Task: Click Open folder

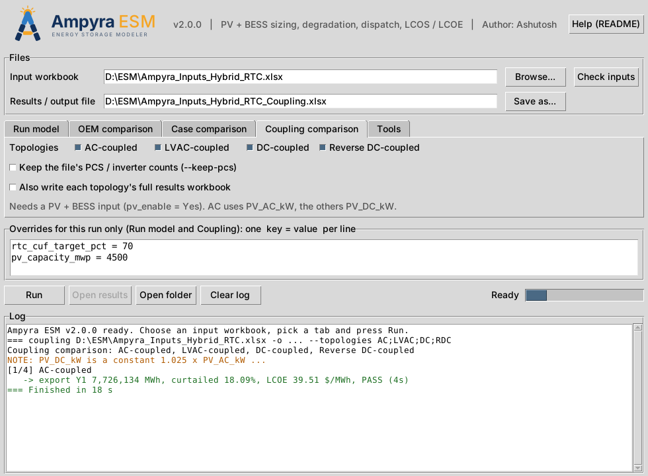Action: pyautogui.click(x=166, y=295)
